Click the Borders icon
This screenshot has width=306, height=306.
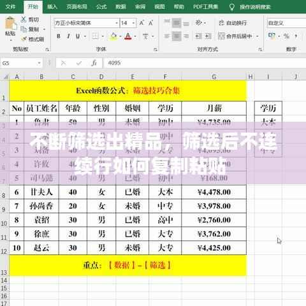[x=95, y=36]
